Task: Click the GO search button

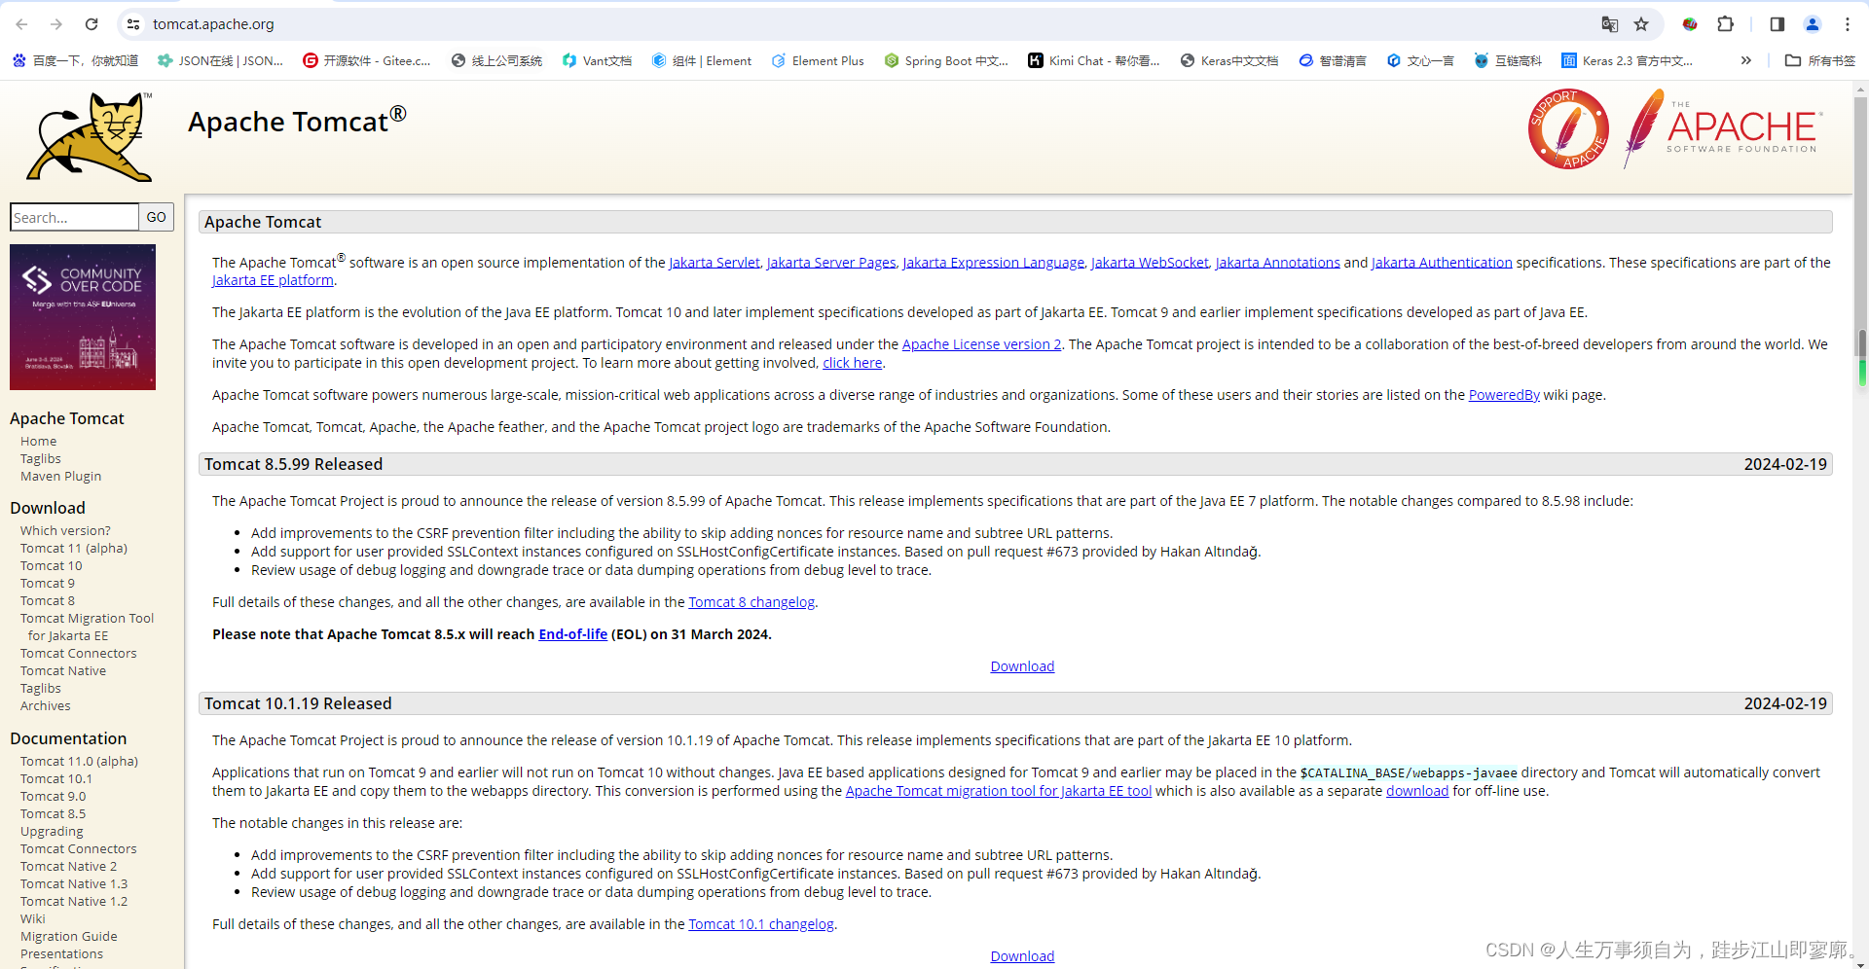Action: (156, 217)
